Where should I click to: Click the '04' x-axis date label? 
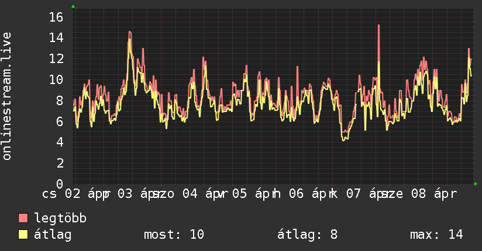190,194
